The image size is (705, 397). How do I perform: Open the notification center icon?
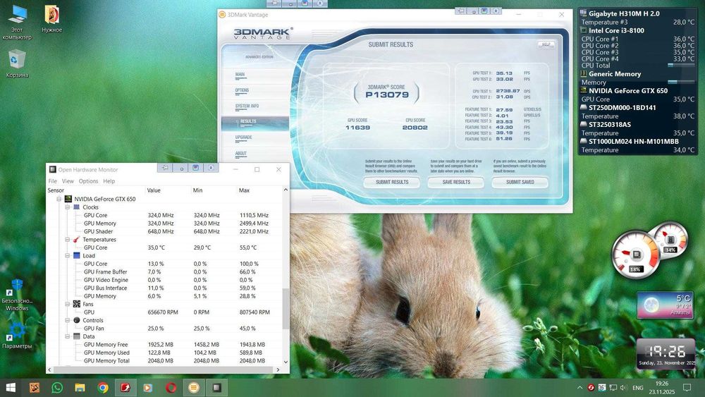687,388
